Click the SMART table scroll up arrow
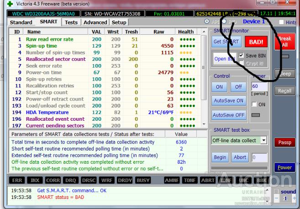Screen dimensions: 300x209 tap(204, 32)
